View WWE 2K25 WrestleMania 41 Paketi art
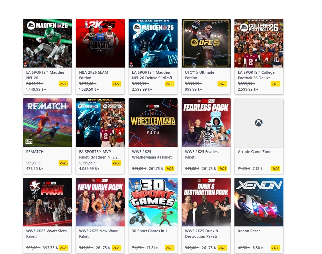Image resolution: width=322 pixels, height=254 pixels. (x=153, y=123)
